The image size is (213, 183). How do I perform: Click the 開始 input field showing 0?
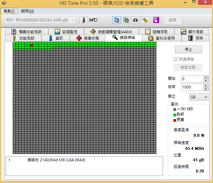tap(192, 79)
